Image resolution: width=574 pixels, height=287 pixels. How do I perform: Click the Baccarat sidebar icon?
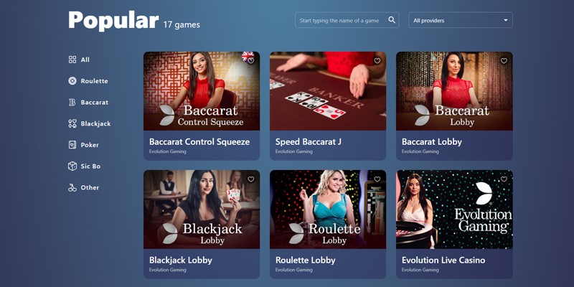[72, 102]
